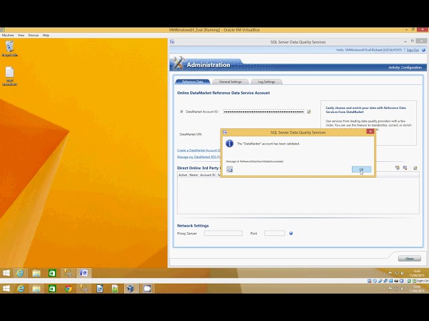This screenshot has width=429, height=321.
Task: Click the guest VM Start button
Action: point(6,273)
